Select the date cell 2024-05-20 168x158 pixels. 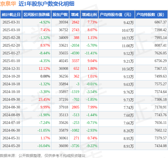(x=11, y=146)
